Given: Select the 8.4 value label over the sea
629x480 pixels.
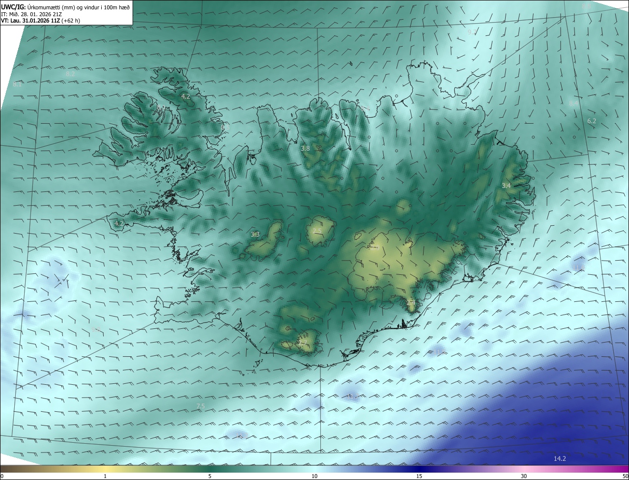Looking at the screenshot, I should click(x=573, y=103).
